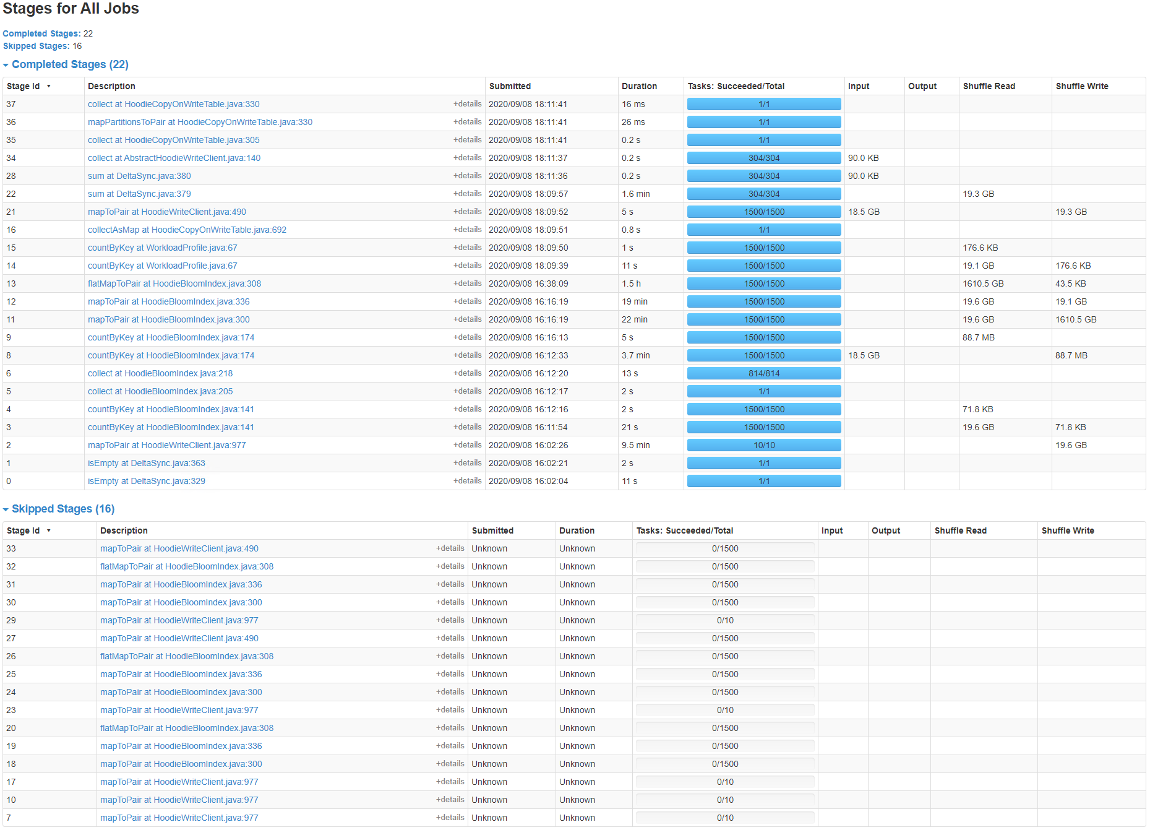Image resolution: width=1150 pixels, height=835 pixels.
Task: Open flatMapToPair at HoodieBloomIndex.java:308 completed stage
Action: (x=174, y=283)
